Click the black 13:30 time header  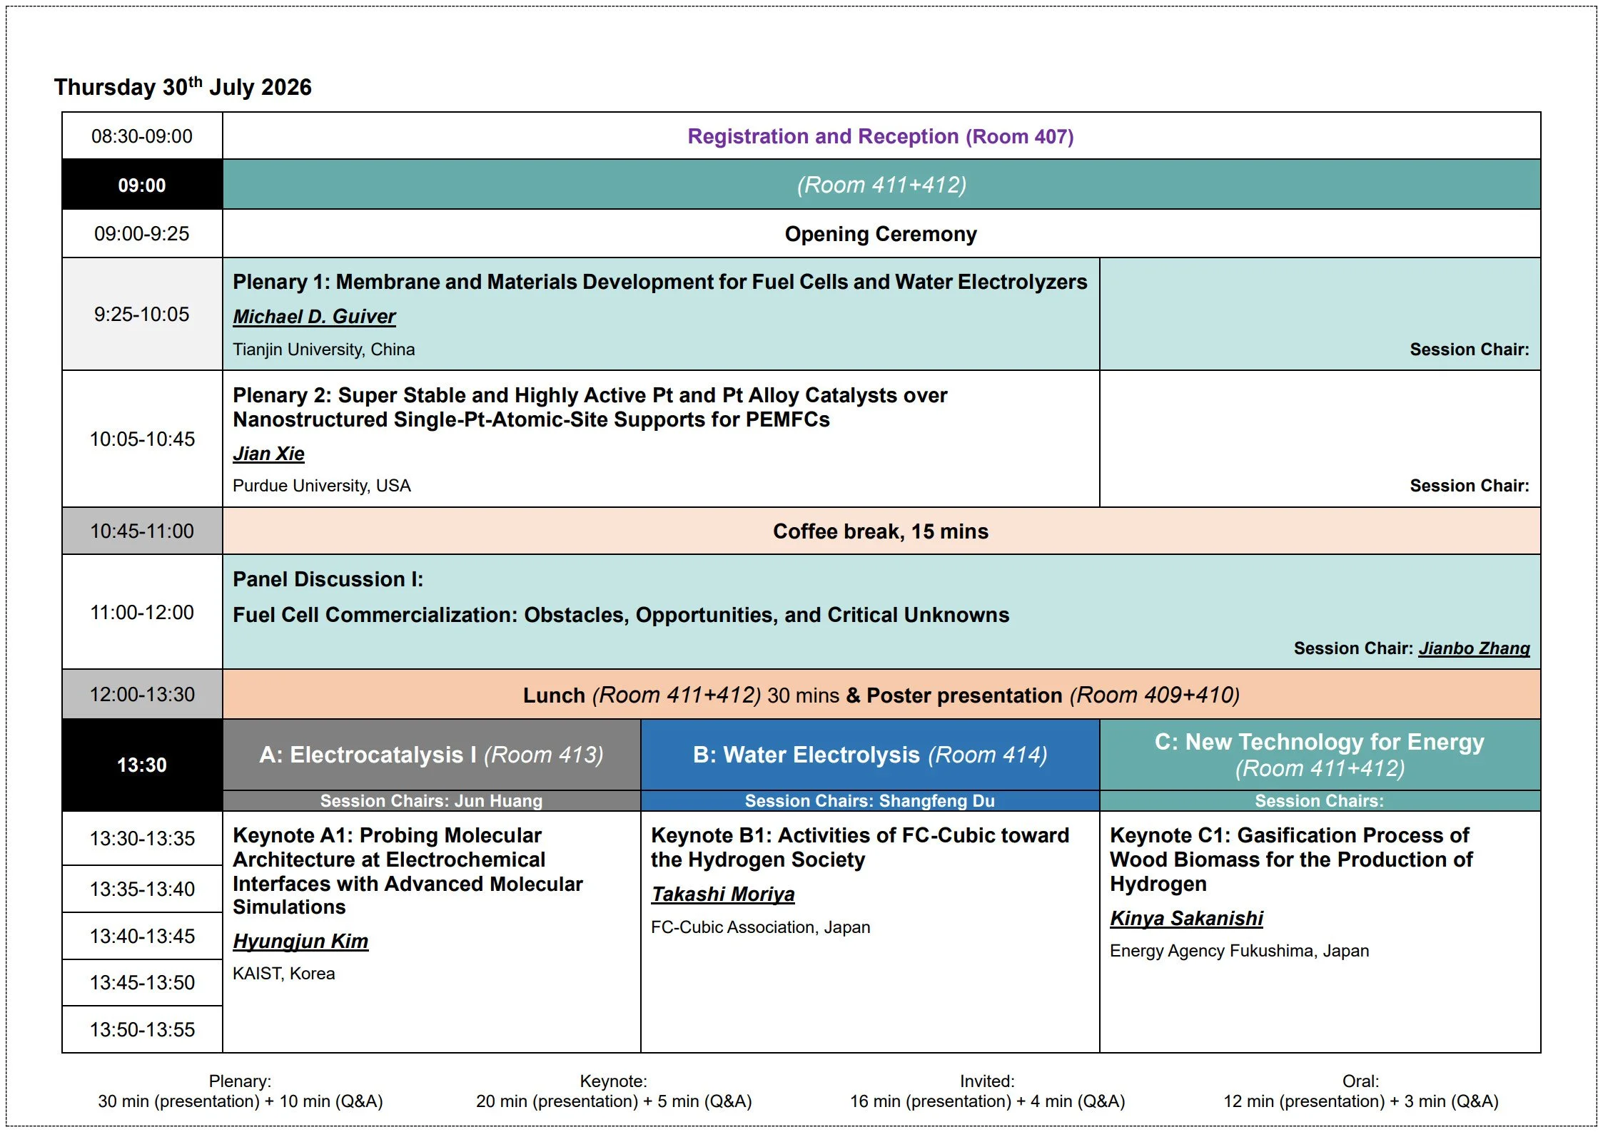(142, 765)
